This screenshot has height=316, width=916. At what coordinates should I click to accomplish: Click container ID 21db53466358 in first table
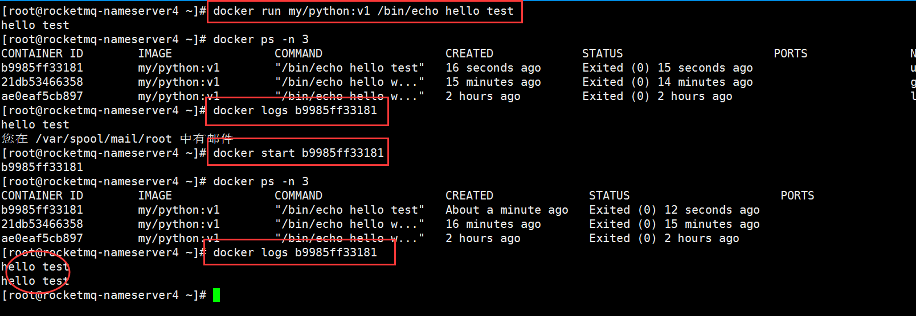42,82
